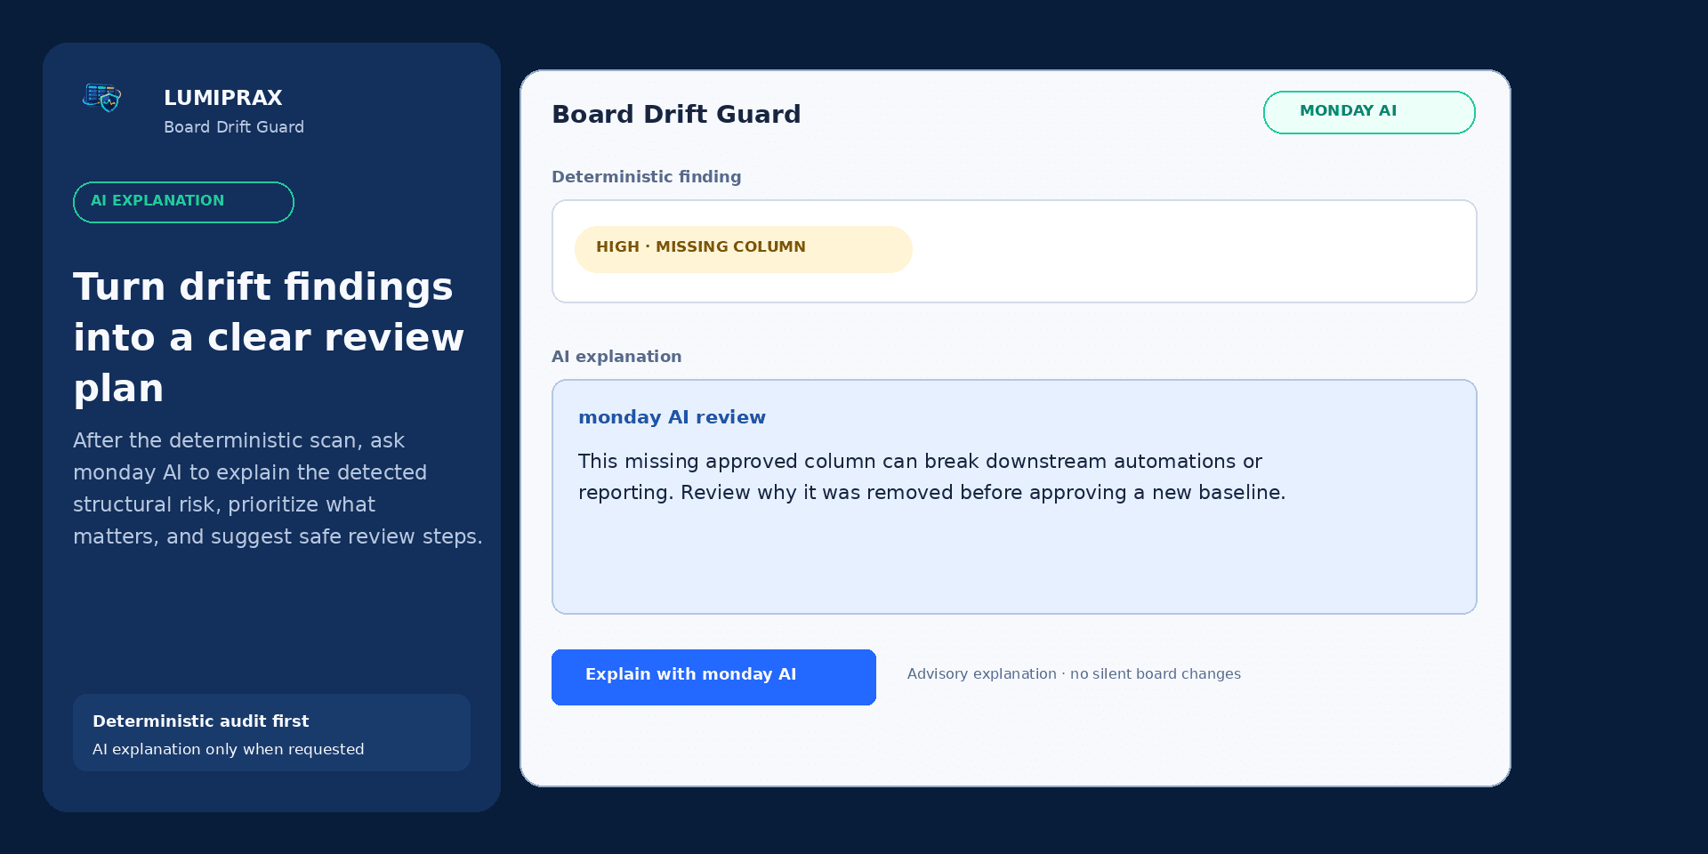This screenshot has width=1708, height=854.
Task: Click the After the deterministic scan paragraph
Action: [x=278, y=488]
